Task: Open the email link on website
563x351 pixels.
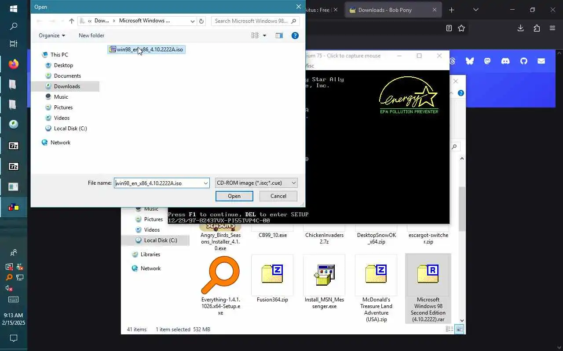Action: (x=541, y=61)
